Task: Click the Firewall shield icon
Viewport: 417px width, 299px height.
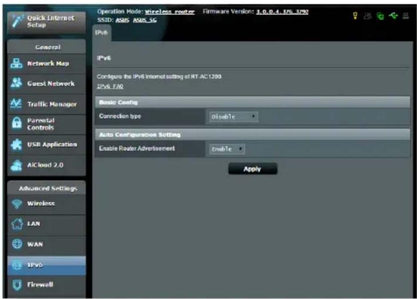Action: click(x=17, y=285)
